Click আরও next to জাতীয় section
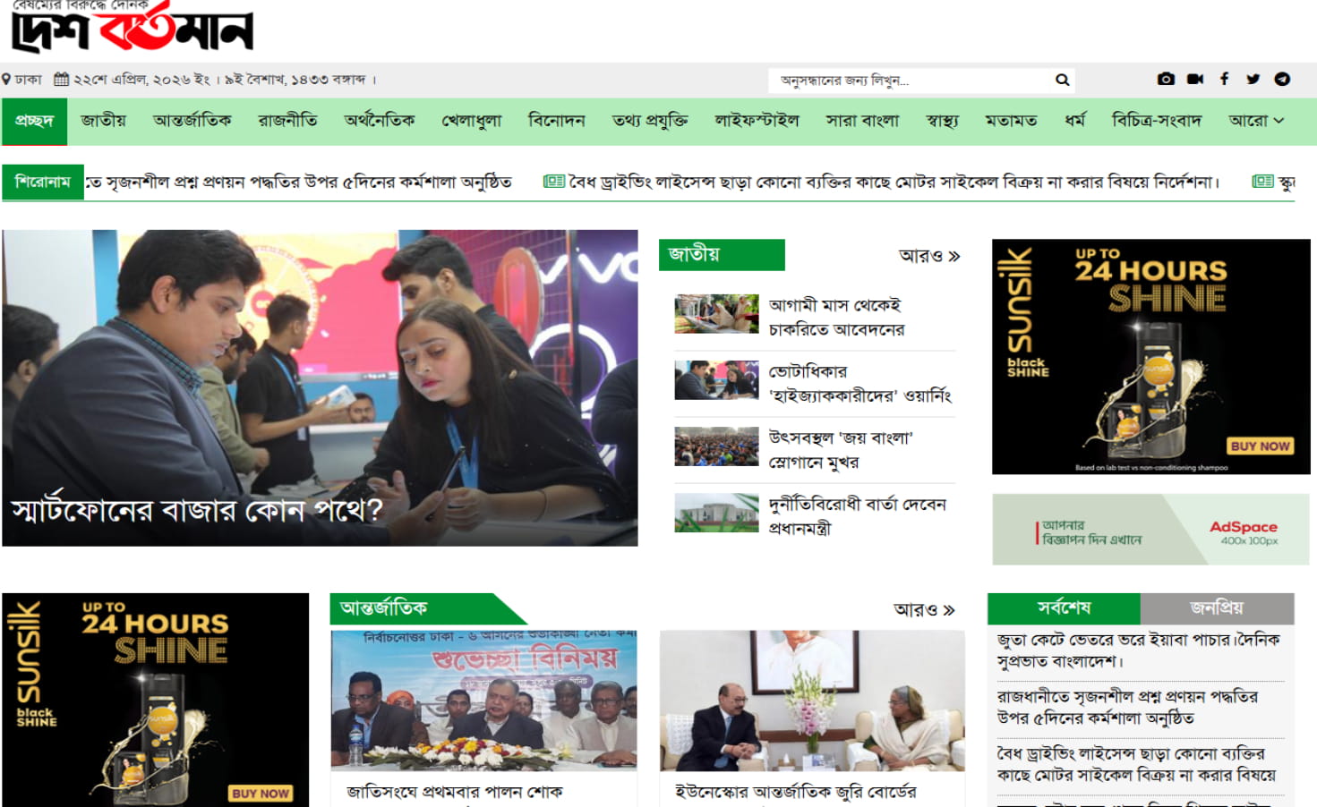 tap(927, 256)
